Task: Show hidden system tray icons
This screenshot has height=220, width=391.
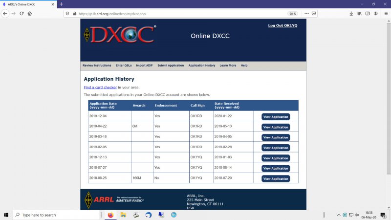Action: click(x=339, y=215)
